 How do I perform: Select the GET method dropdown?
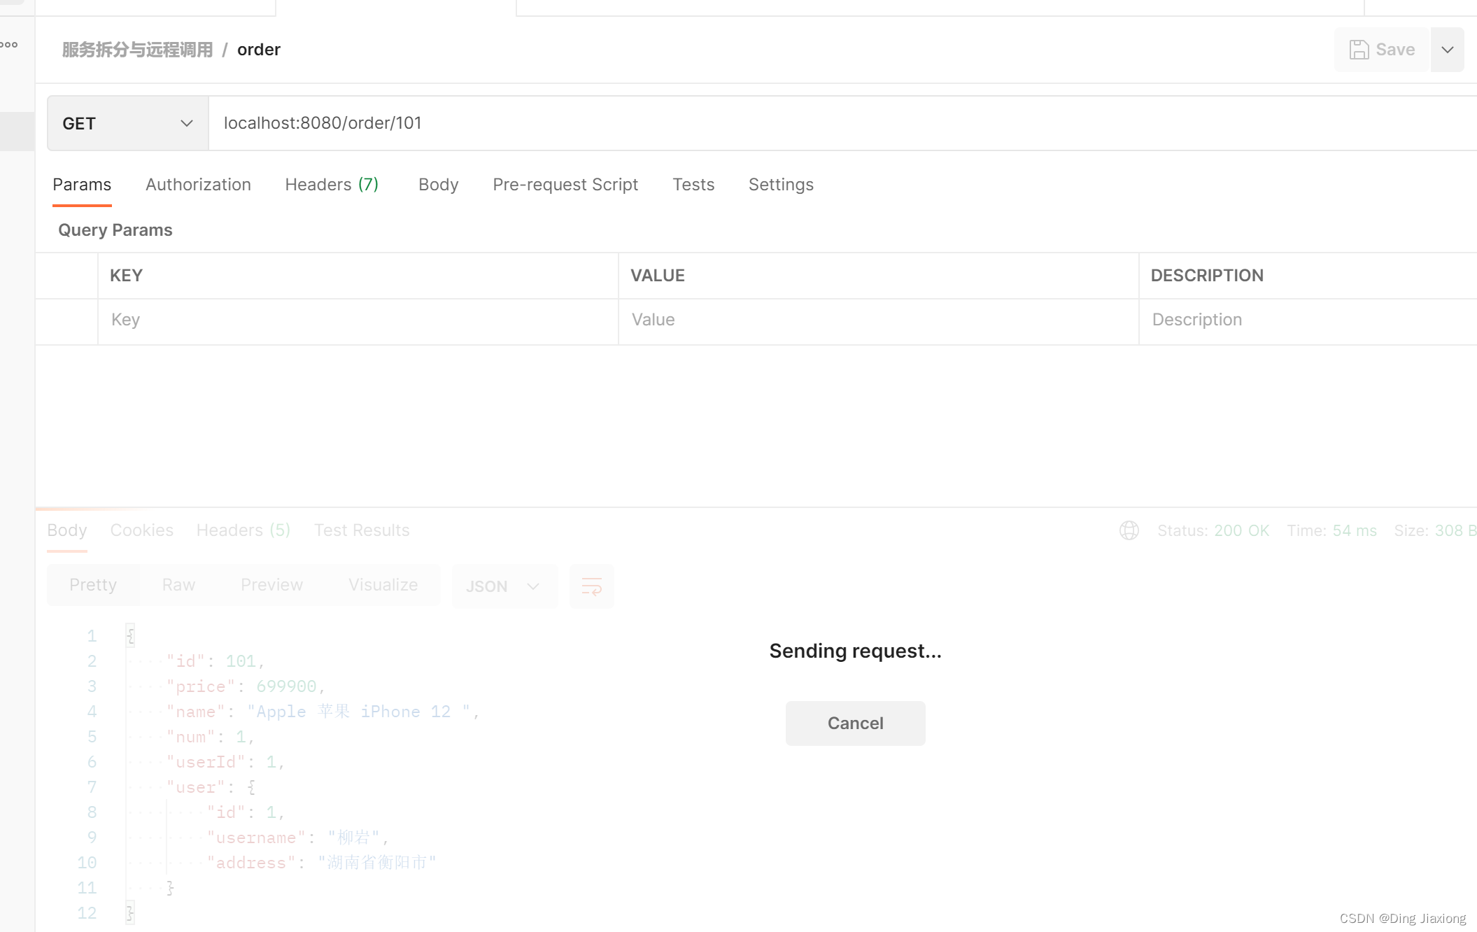(127, 122)
